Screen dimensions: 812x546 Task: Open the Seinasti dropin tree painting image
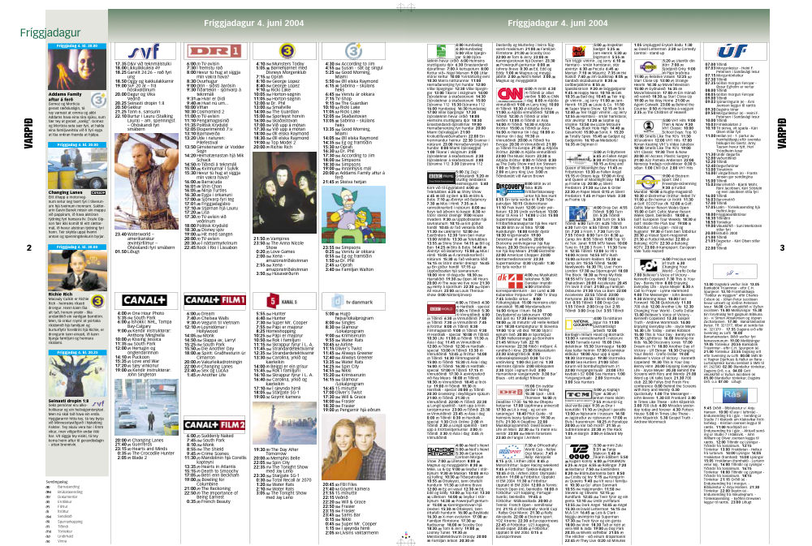pyautogui.click(x=77, y=376)
